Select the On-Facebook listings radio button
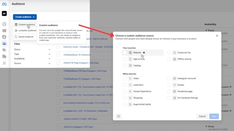Viewport: 234px width, 131px height. [x=169, y=98]
